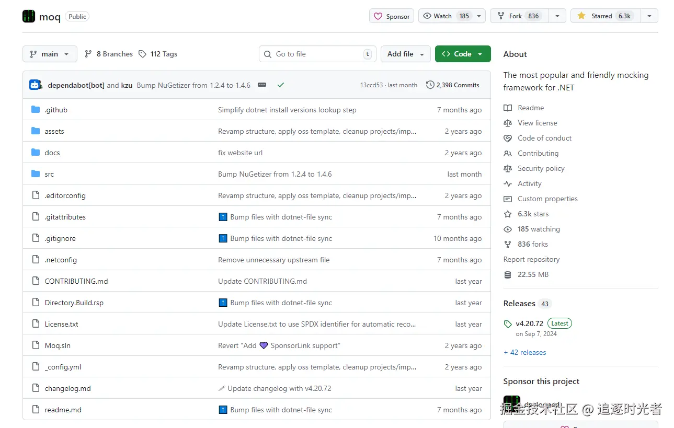Click the file icon beside changelog.md

(36, 388)
